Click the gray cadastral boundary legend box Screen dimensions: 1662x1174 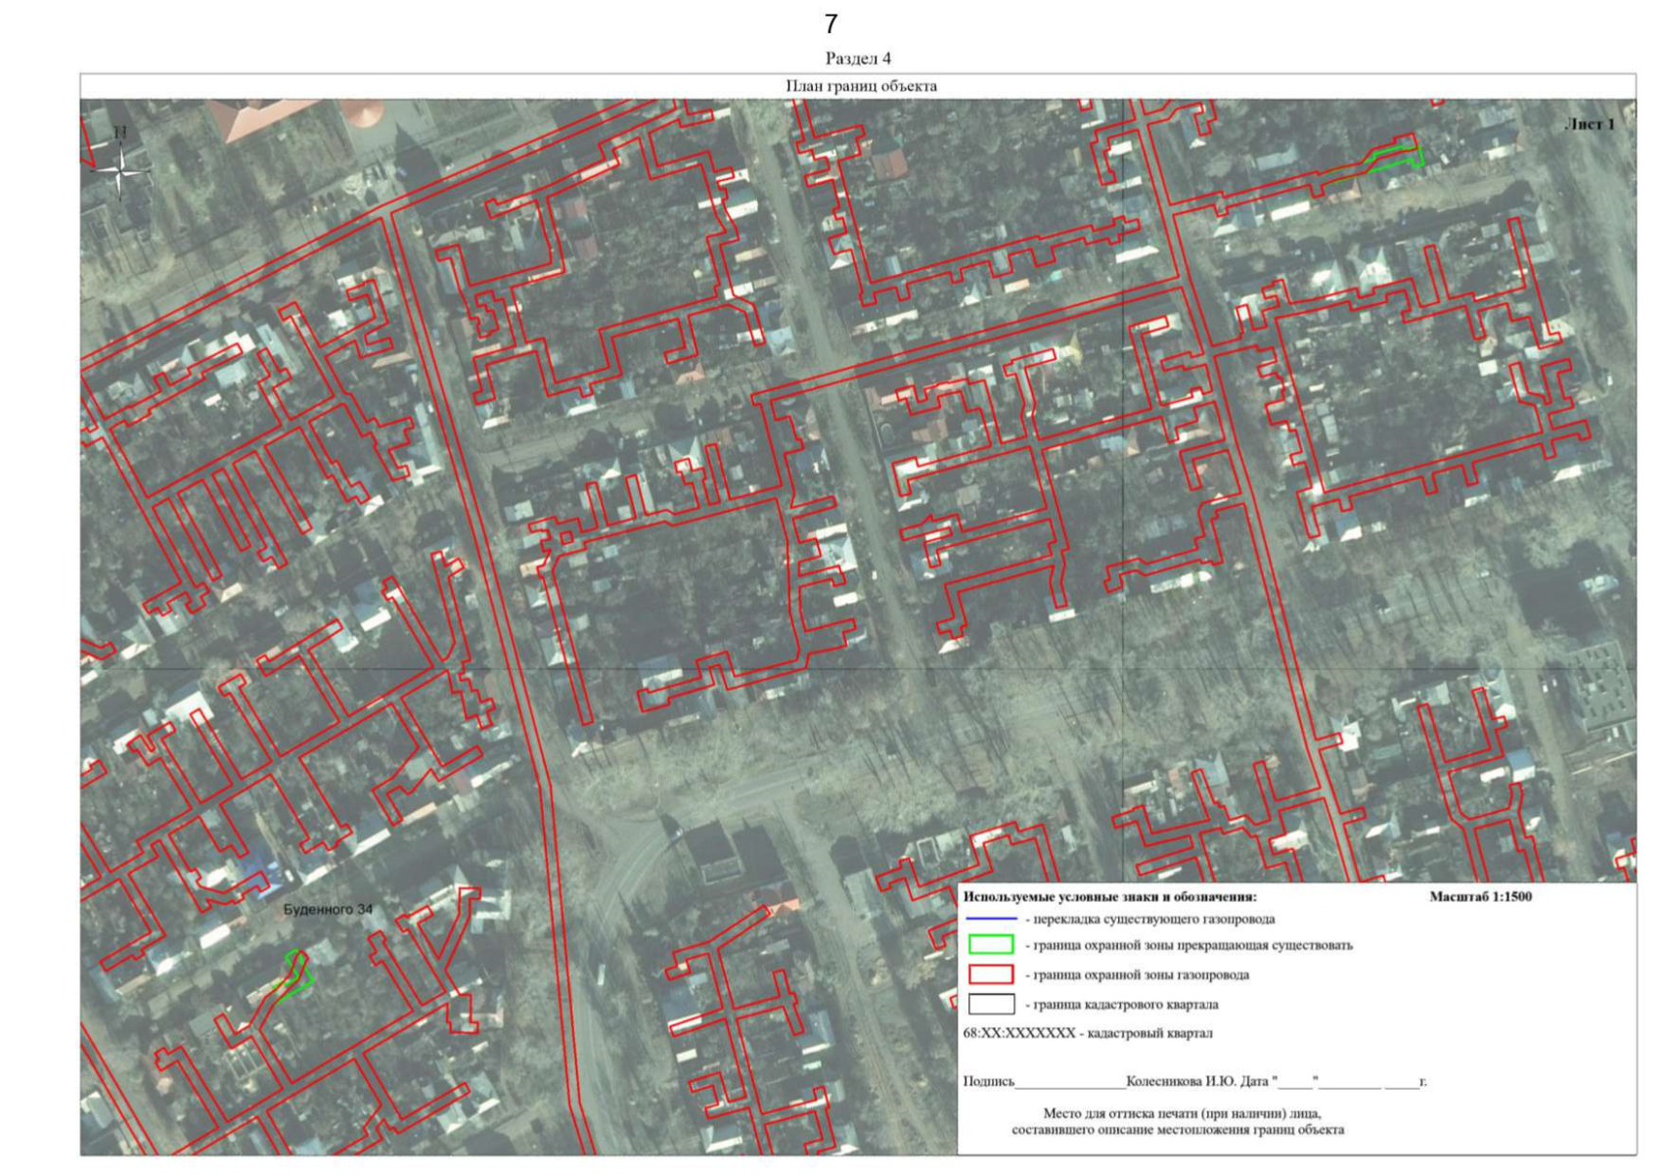tap(990, 1004)
